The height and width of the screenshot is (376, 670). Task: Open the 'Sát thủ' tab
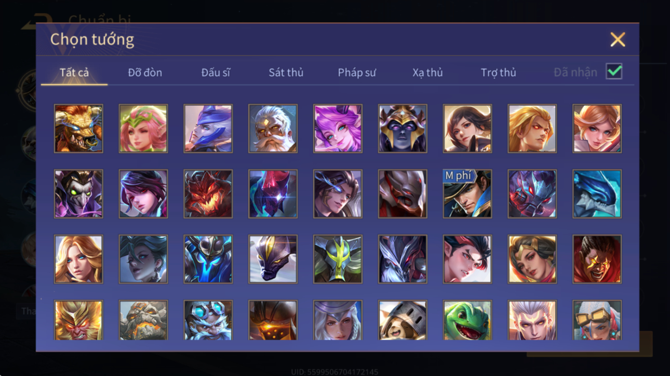[x=286, y=73]
